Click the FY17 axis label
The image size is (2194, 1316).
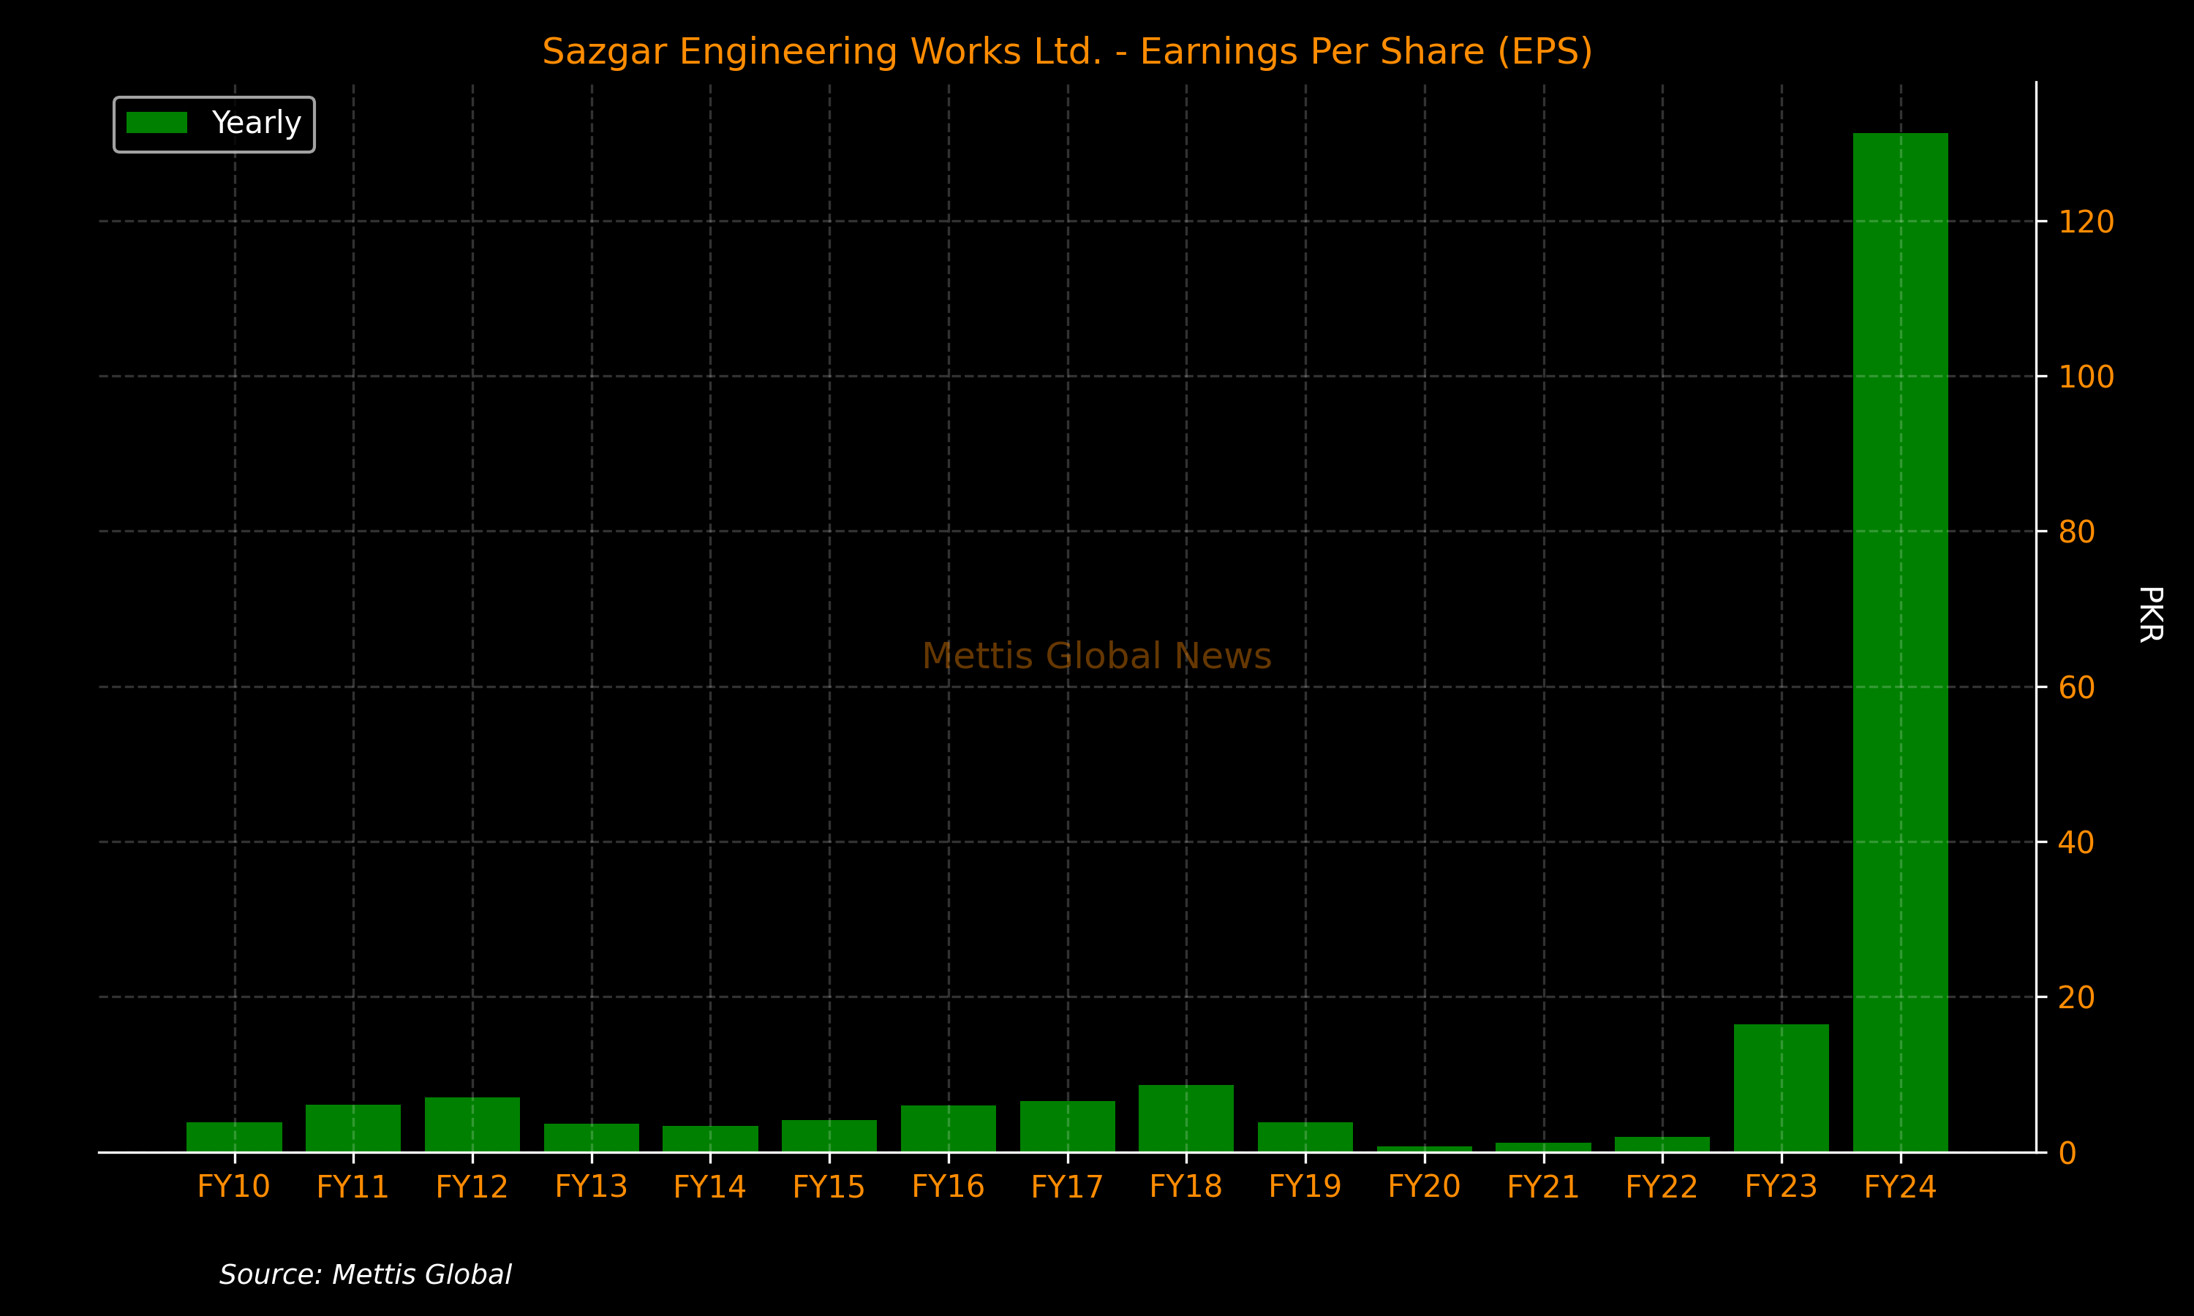pyautogui.click(x=1067, y=1187)
